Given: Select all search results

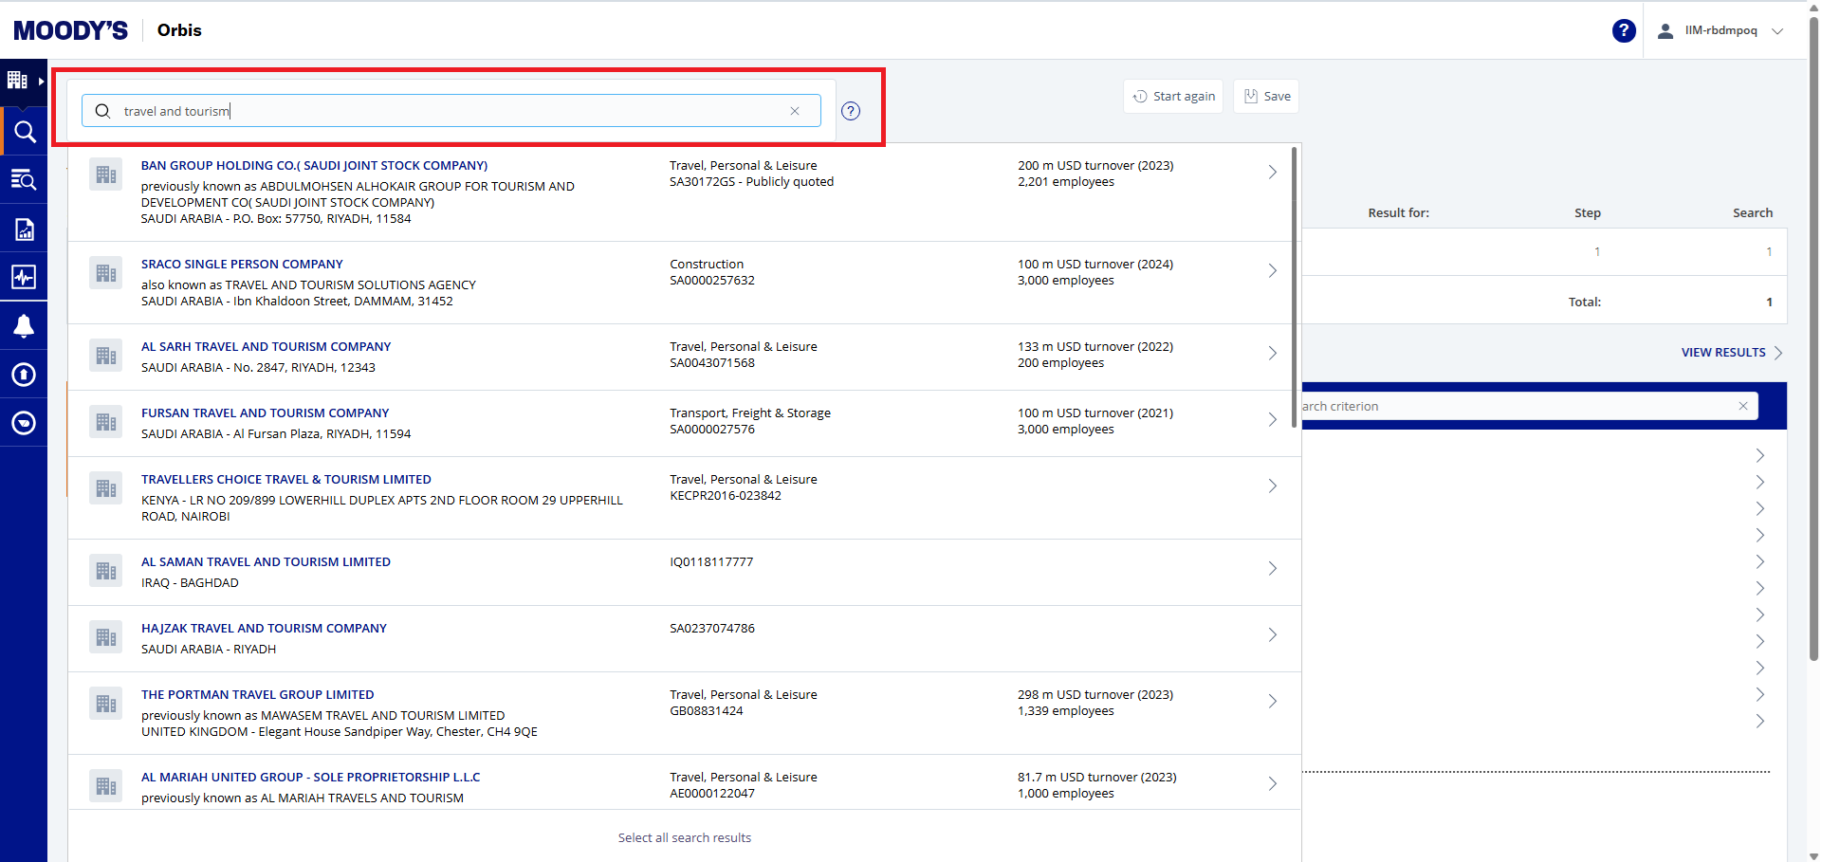Looking at the screenshot, I should point(684,837).
